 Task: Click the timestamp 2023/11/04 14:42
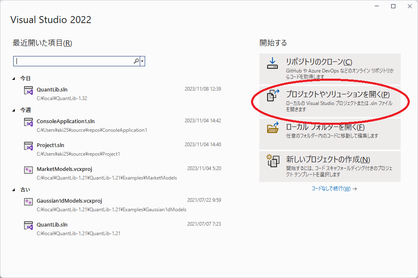pyautogui.click(x=203, y=121)
